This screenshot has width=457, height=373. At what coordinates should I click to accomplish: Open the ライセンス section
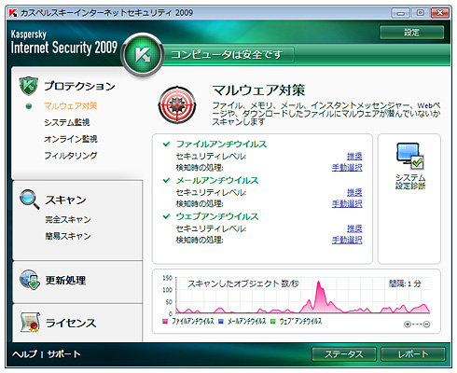click(71, 323)
